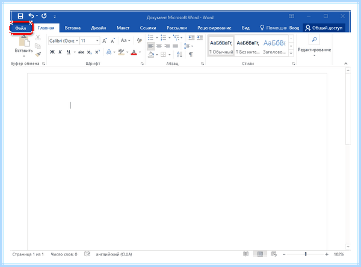Undo the last action
The image size is (361, 267).
(31, 16)
